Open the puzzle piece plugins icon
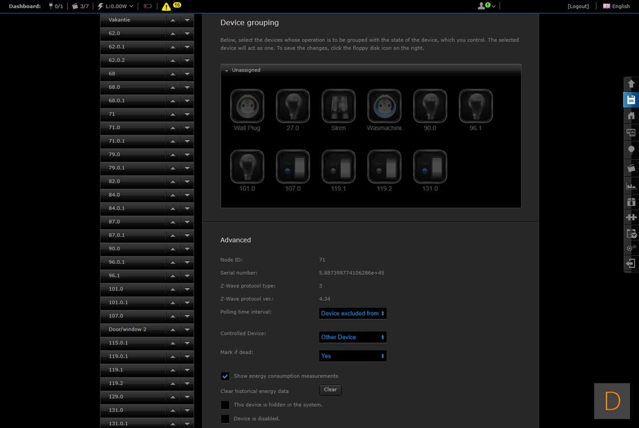 [631, 217]
